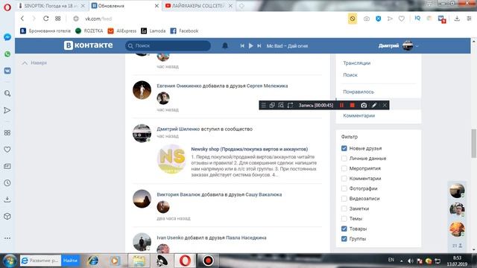The height and width of the screenshot is (268, 477).
Task: Open volume control in system tray
Action: click(411, 261)
